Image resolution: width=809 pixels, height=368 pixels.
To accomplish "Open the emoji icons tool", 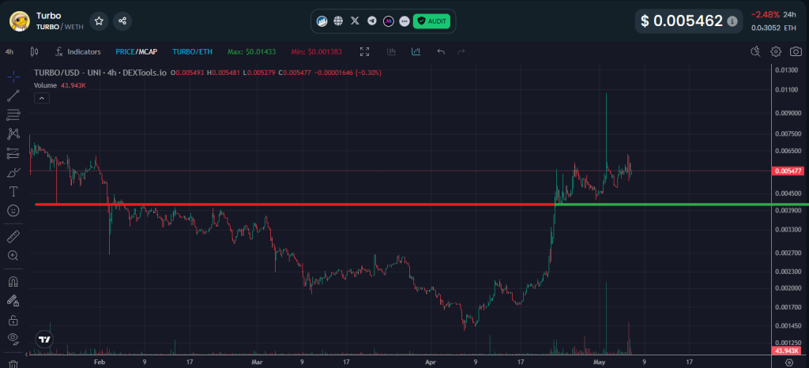I will 13,210.
